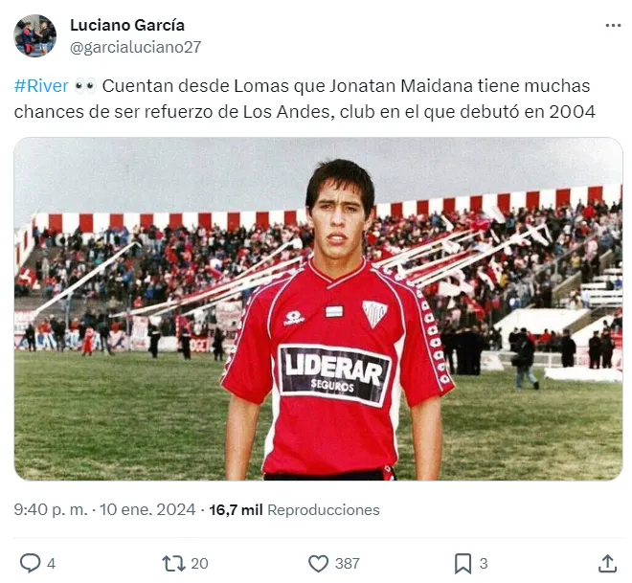The height and width of the screenshot is (583, 632).
Task: Click the word Reproducciones label
Action: click(324, 510)
